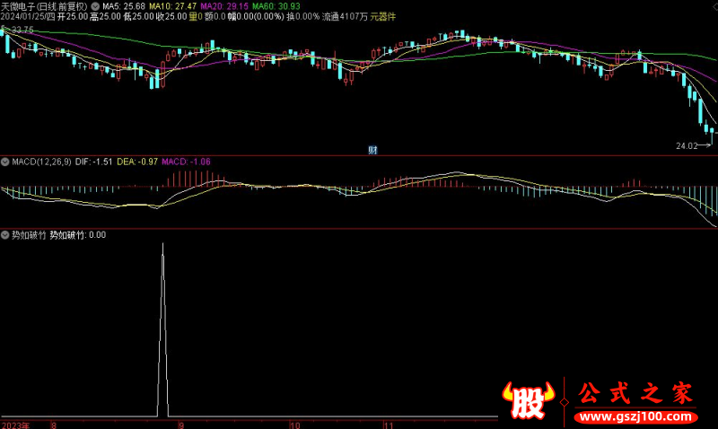Click the month 11 timeline marker
This screenshot has height=429, width=718.
tap(389, 425)
